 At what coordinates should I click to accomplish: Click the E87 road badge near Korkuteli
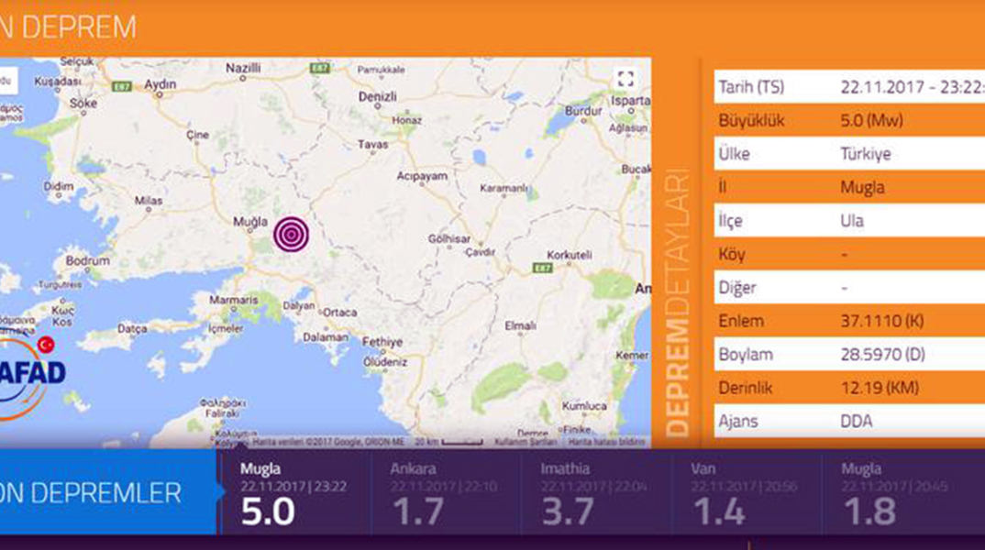[543, 268]
